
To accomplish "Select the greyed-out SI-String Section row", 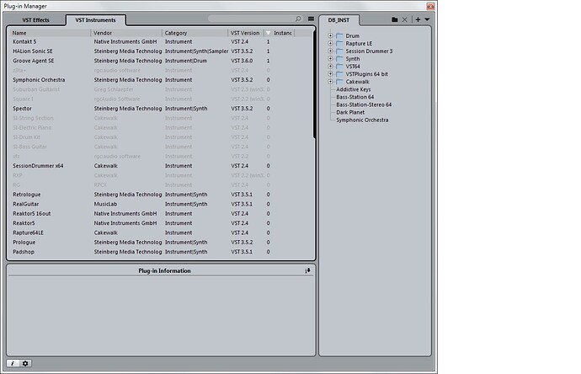I will coord(160,118).
